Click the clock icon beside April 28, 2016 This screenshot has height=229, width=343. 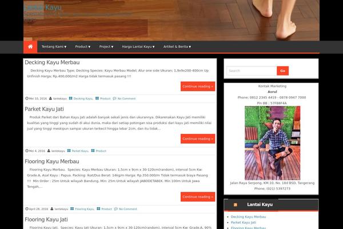click(27, 209)
